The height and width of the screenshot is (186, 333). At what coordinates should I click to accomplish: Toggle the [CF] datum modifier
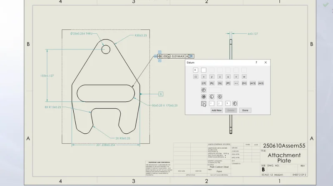204,83
